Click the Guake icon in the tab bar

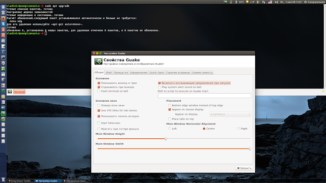pyautogui.click(x=10, y=91)
